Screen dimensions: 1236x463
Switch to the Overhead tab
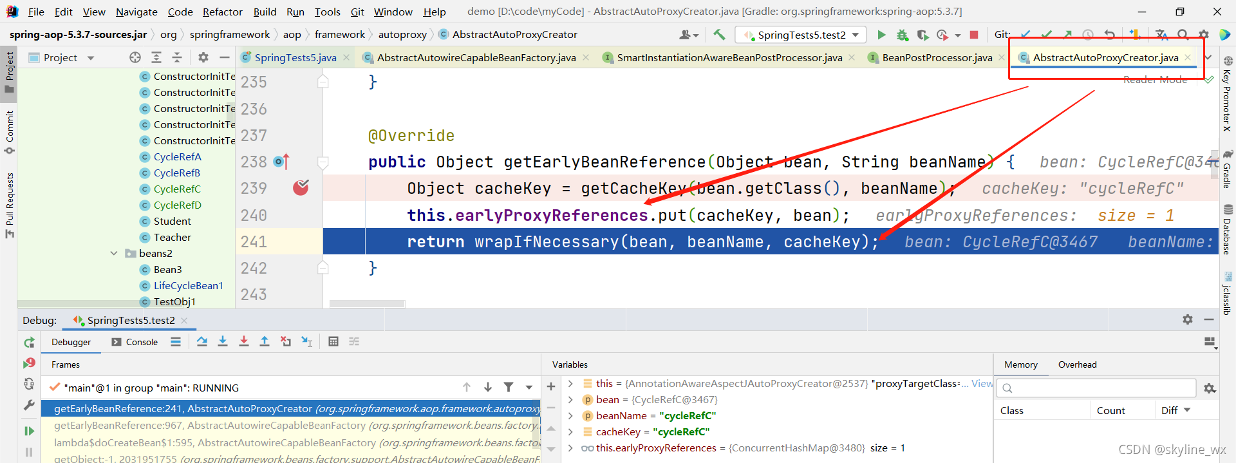[x=1077, y=364]
